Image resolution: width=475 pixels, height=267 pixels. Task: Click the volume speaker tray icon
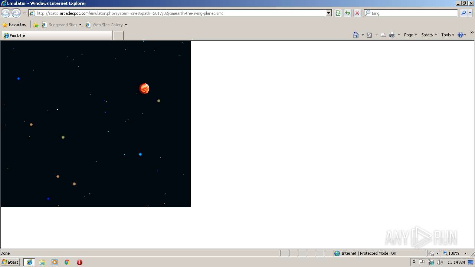(440, 262)
